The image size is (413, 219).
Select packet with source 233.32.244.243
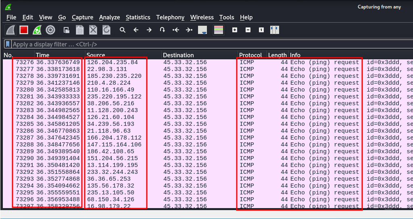pyautogui.click(x=208, y=172)
